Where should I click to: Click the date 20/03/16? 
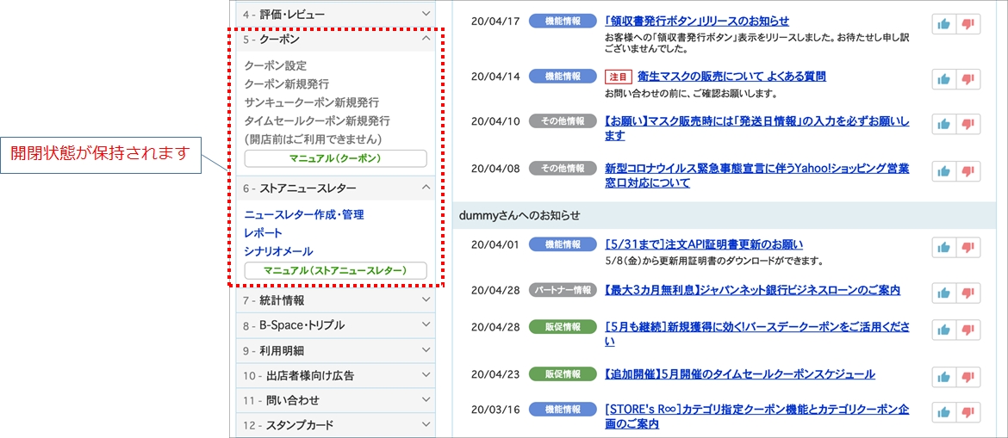pos(495,410)
